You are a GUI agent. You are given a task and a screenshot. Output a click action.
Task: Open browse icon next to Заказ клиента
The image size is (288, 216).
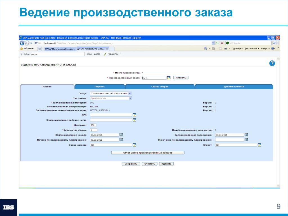click(x=134, y=145)
